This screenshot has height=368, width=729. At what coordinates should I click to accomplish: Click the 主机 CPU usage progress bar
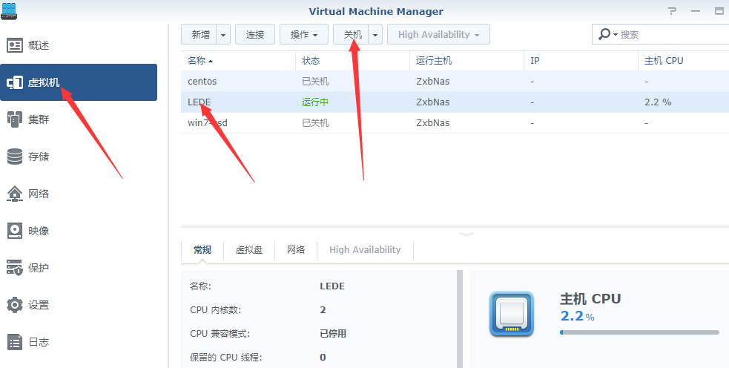[640, 332]
